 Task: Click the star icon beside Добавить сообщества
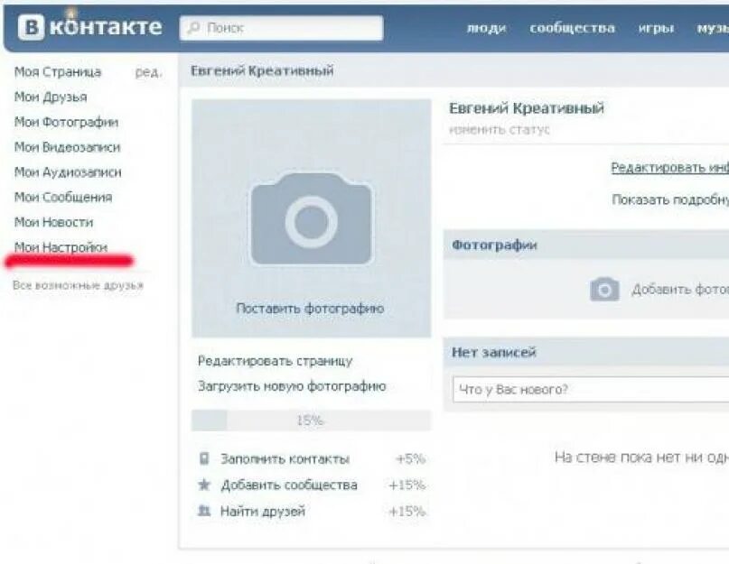click(x=204, y=485)
